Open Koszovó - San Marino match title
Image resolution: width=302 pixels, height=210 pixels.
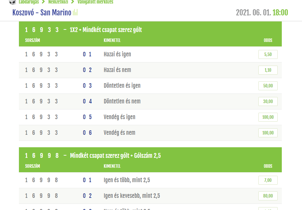coord(42,13)
